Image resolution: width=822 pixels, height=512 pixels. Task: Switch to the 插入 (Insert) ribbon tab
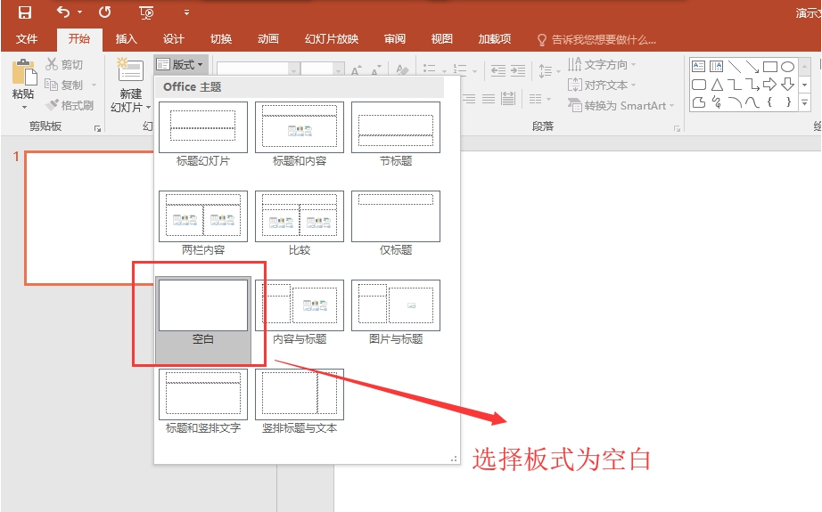127,39
